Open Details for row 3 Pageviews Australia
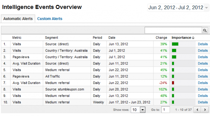 point(203,57)
